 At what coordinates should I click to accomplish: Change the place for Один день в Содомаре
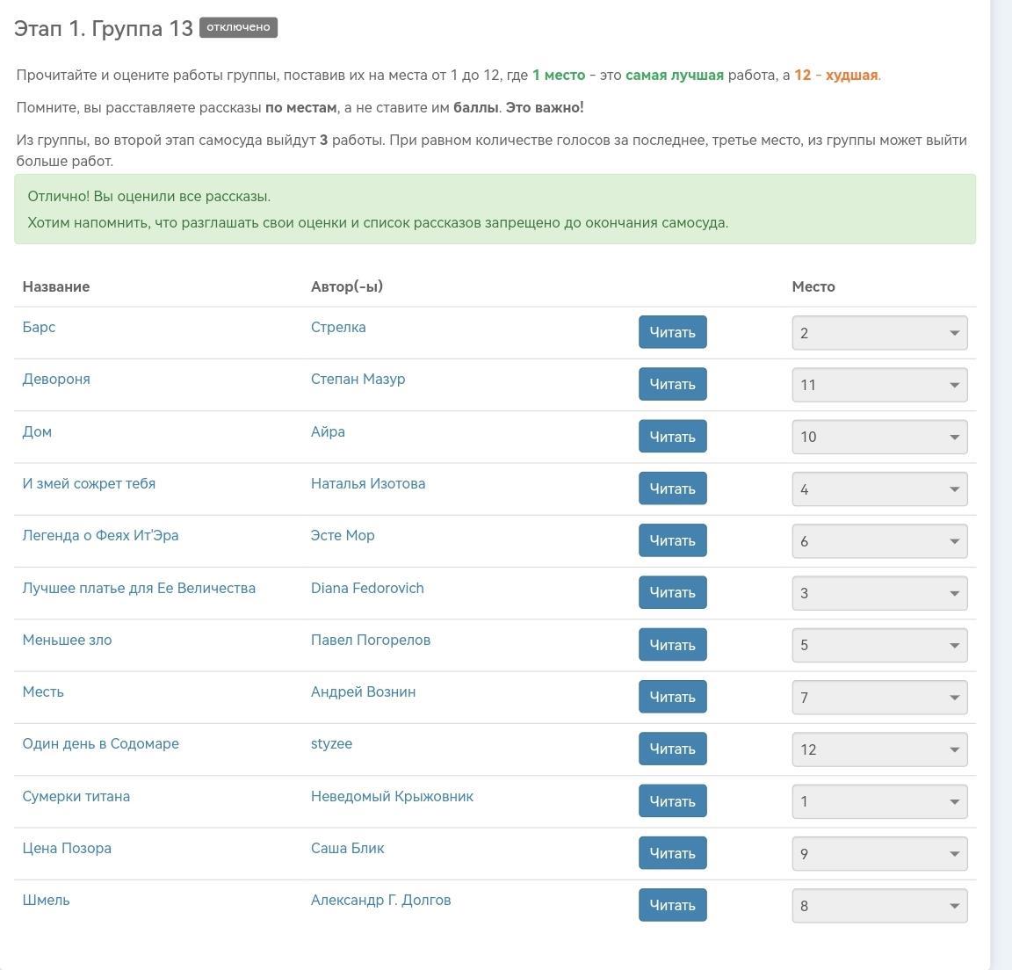pyautogui.click(x=878, y=749)
